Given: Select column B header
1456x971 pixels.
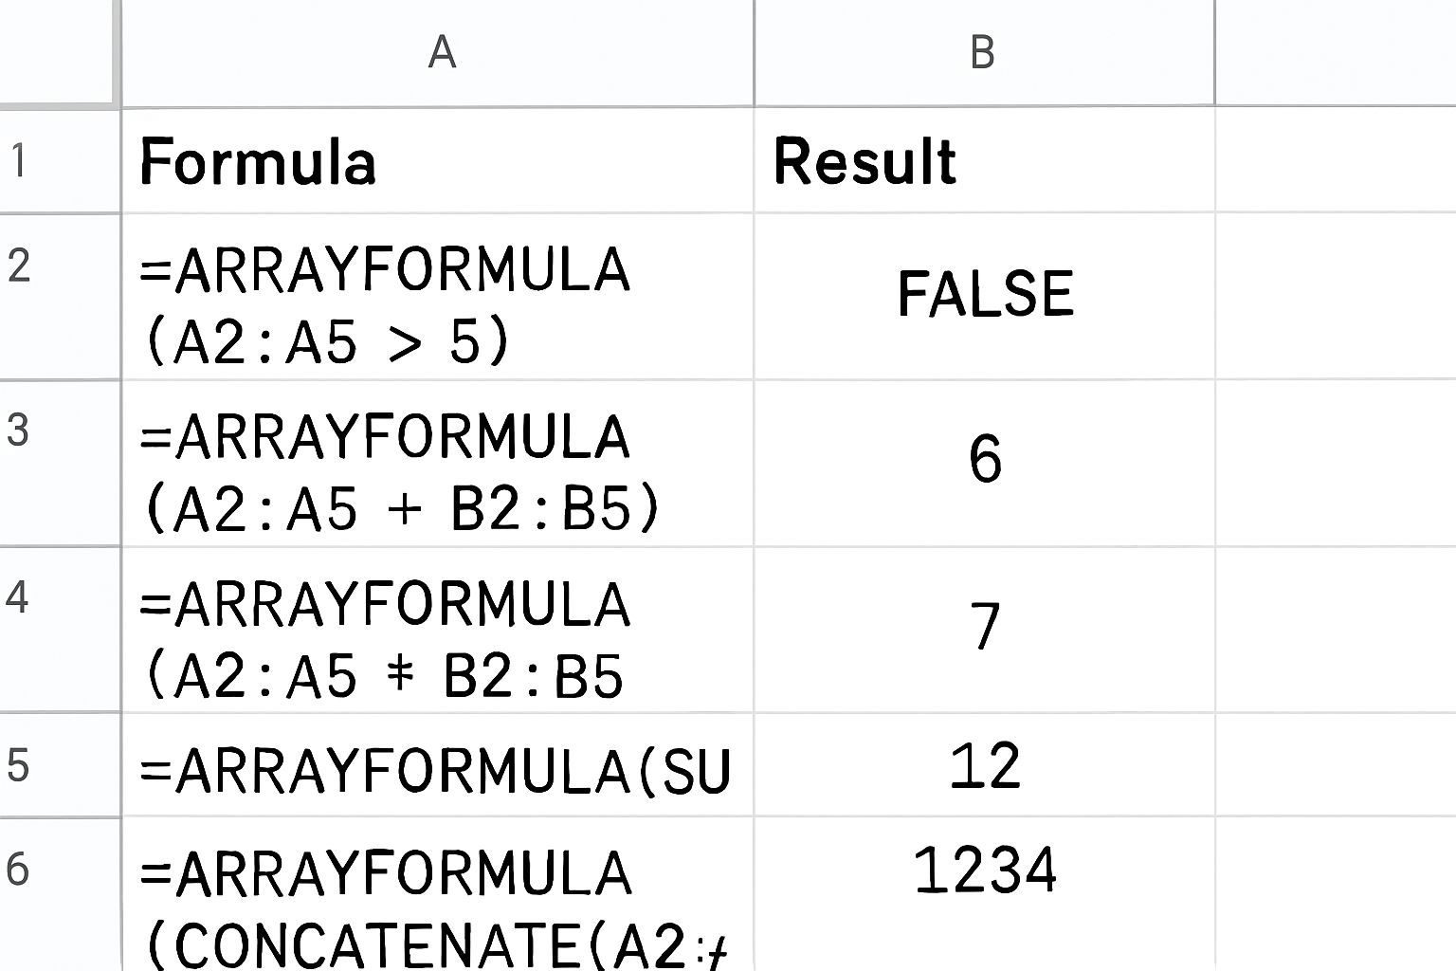Looking at the screenshot, I should (x=983, y=52).
